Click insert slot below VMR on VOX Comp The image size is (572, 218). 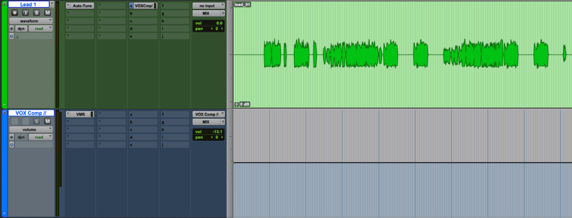click(80, 122)
